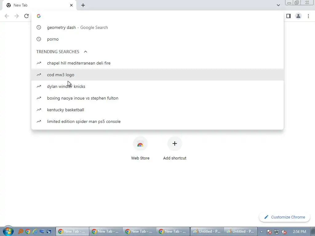Click the computer monitor icon in quick launch

click(x=42, y=231)
